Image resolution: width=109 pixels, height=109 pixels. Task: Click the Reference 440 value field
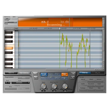pyautogui.click(x=7, y=19)
